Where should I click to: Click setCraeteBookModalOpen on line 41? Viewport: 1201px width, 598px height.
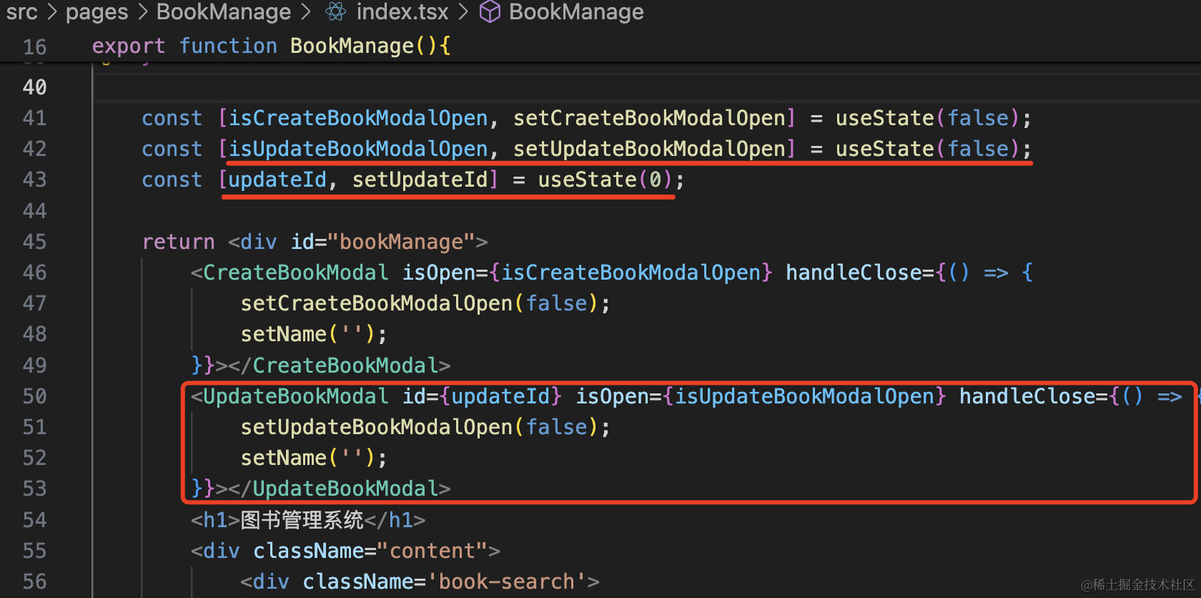pos(649,118)
